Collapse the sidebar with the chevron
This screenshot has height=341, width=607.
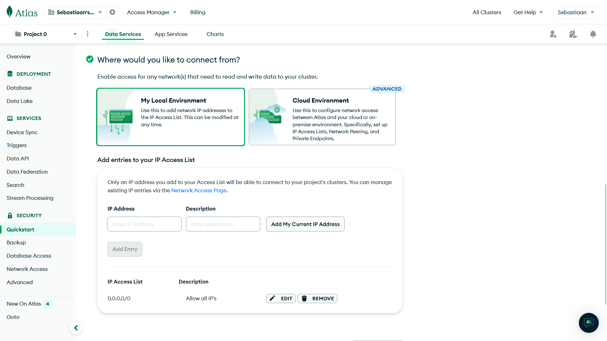pyautogui.click(x=76, y=328)
